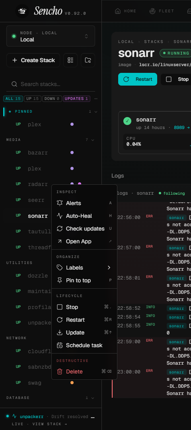Choose Alerts from the context menu
The width and height of the screenshot is (191, 430).
click(84, 203)
